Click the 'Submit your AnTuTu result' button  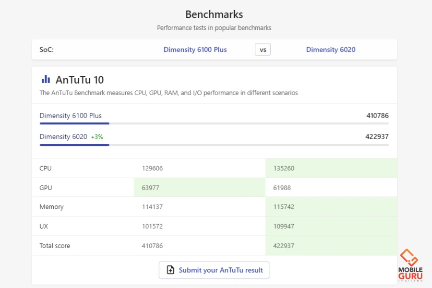pos(214,270)
